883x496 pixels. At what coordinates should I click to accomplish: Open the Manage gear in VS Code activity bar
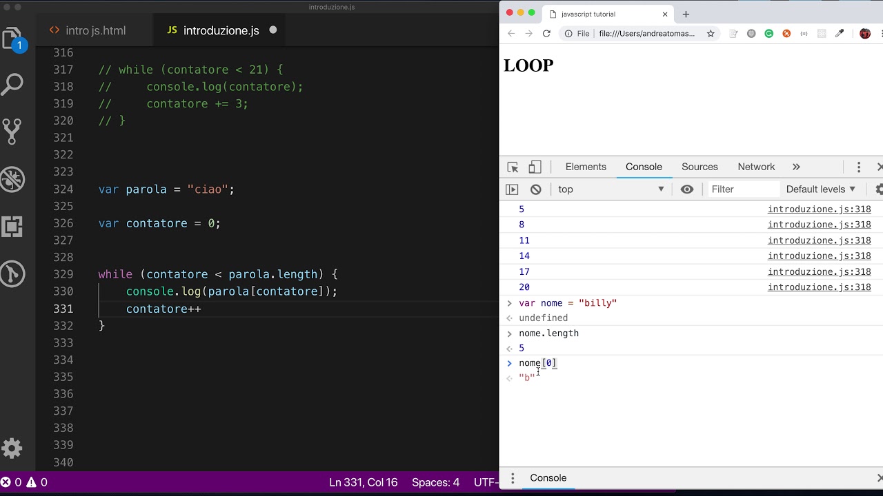pos(12,448)
